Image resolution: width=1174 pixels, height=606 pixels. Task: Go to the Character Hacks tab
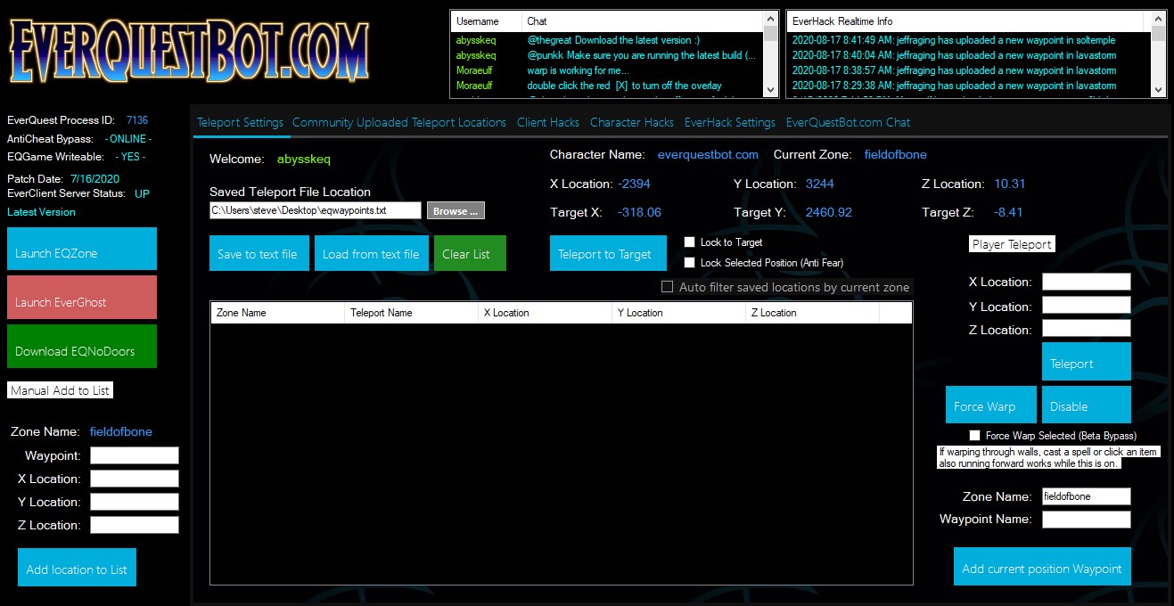tap(631, 123)
